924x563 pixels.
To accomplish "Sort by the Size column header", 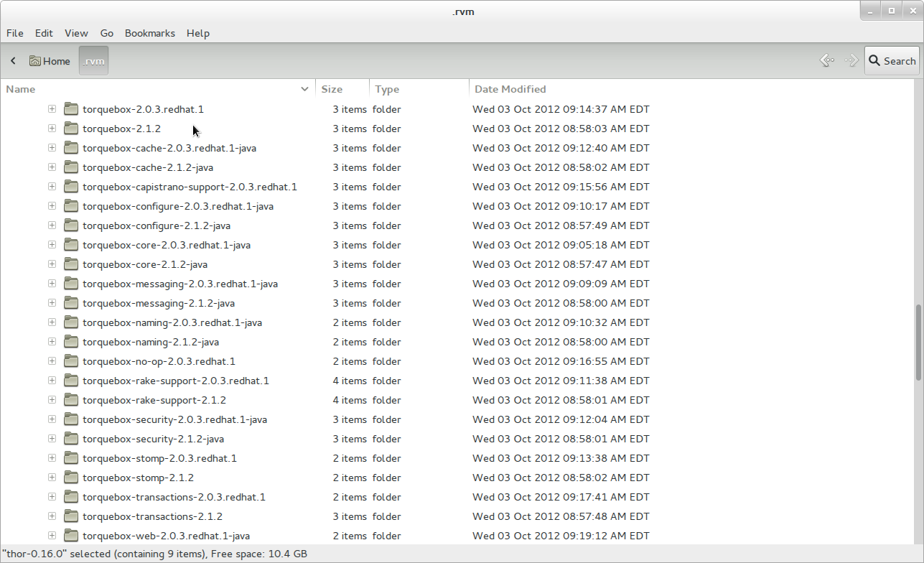I will point(342,89).
